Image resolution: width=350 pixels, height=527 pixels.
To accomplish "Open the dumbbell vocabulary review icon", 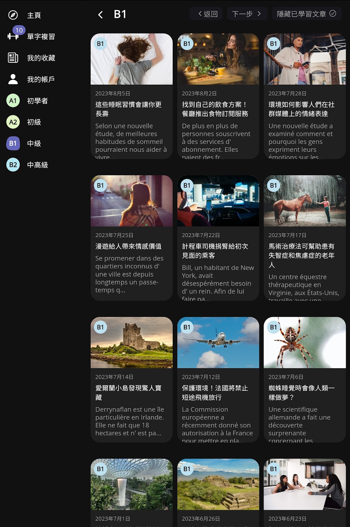I will tap(13, 37).
